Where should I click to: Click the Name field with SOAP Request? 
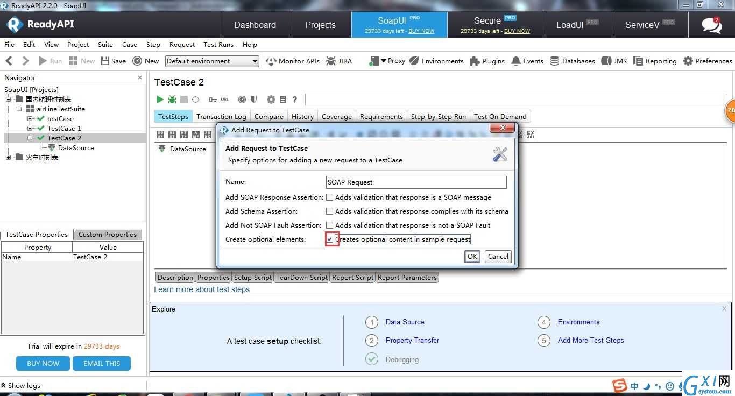[416, 182]
